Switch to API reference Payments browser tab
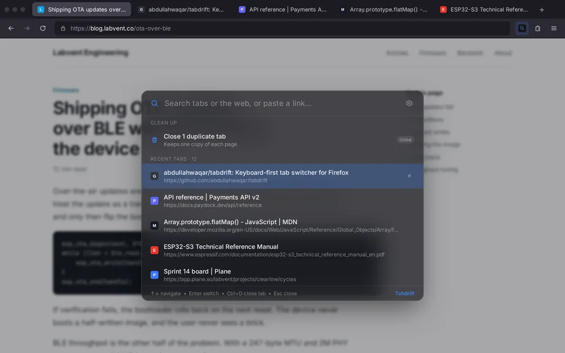This screenshot has width=565, height=353. pyautogui.click(x=282, y=10)
